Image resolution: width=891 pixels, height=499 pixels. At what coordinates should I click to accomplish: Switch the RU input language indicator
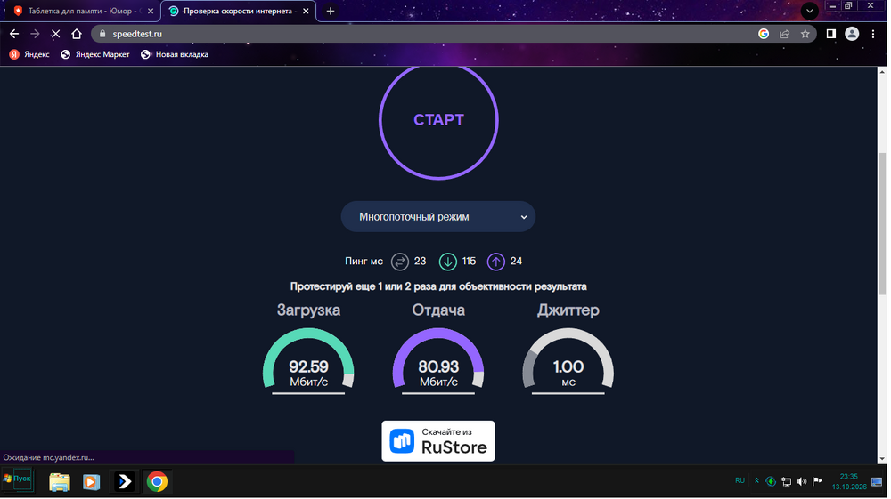tap(740, 481)
